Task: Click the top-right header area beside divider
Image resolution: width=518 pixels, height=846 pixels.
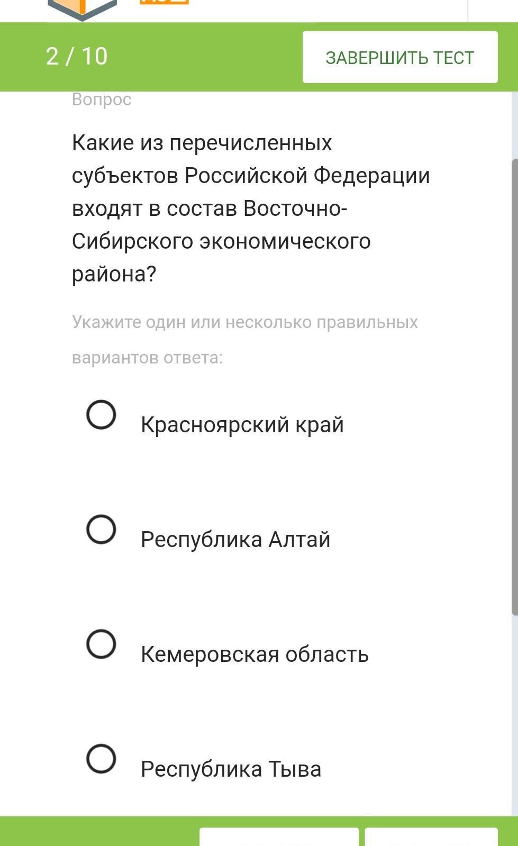Action: (493, 11)
